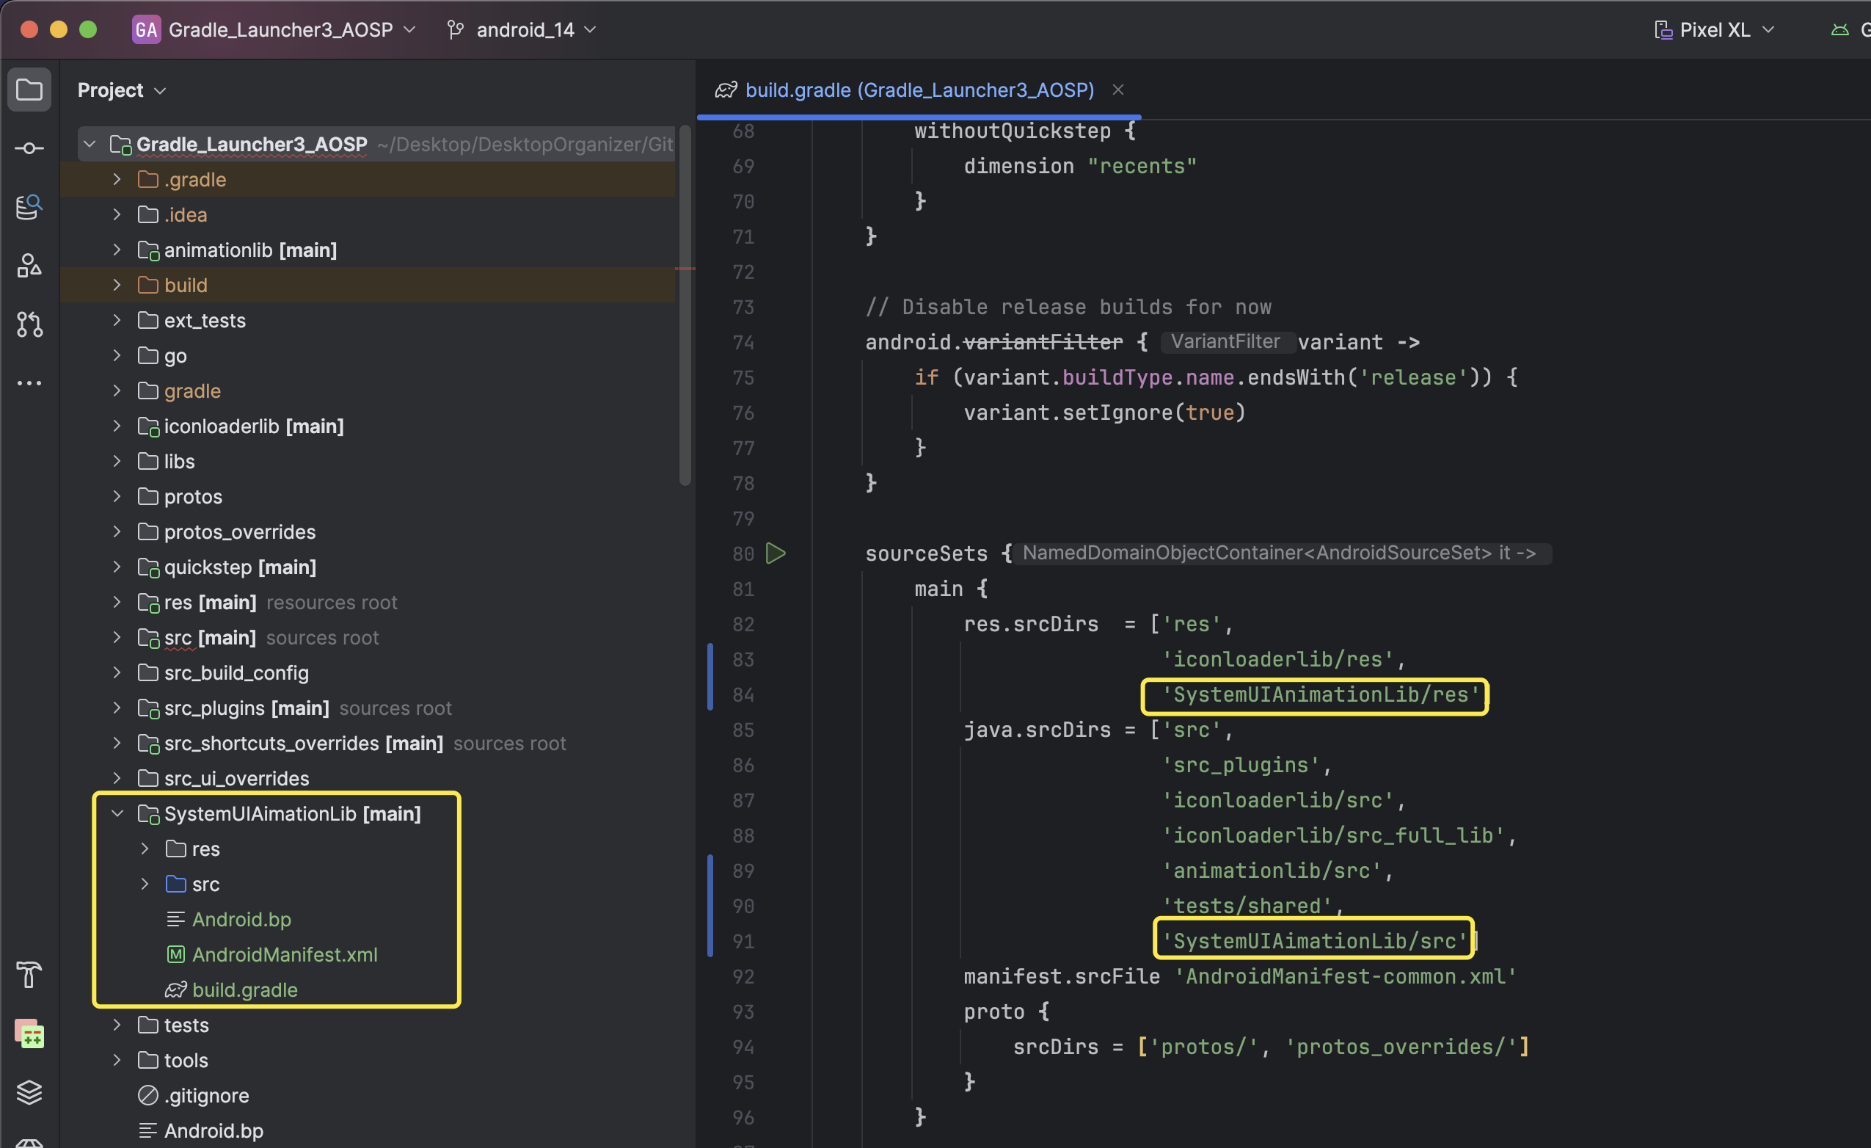This screenshot has height=1148, width=1871.
Task: Expand the protos folder
Action: tap(117, 496)
